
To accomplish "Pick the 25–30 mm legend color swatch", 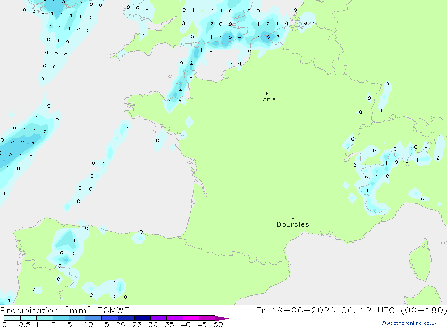I will click(142, 318).
